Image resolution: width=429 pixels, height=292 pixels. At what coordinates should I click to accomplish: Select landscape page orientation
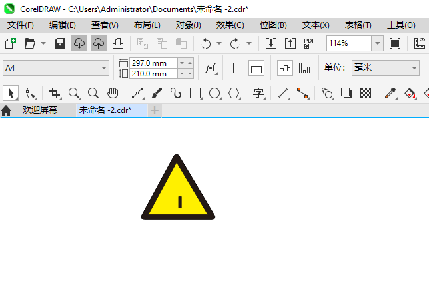click(256, 68)
